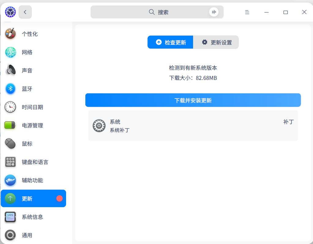Click the voice input icon in search
This screenshot has height=244, width=313.
pos(214,12)
